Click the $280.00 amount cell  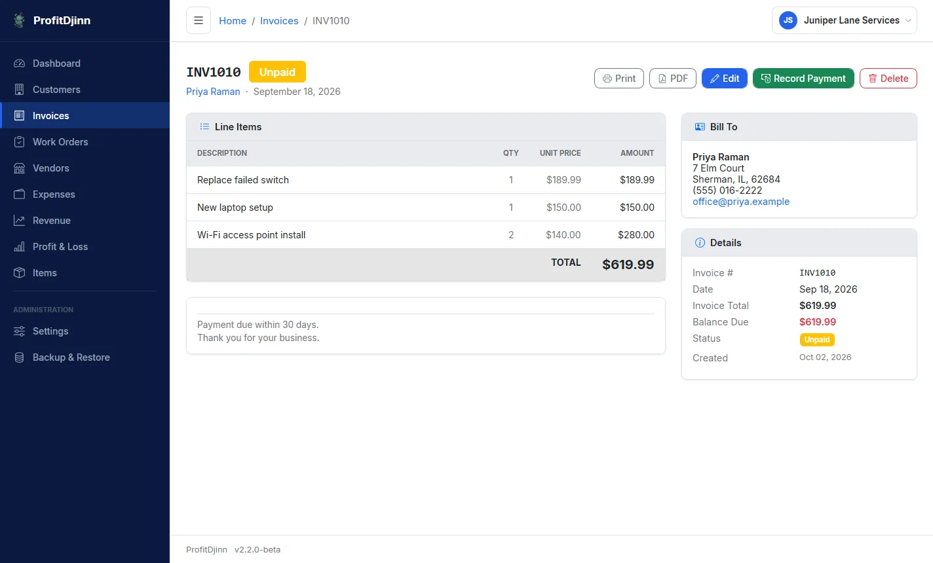[636, 235]
